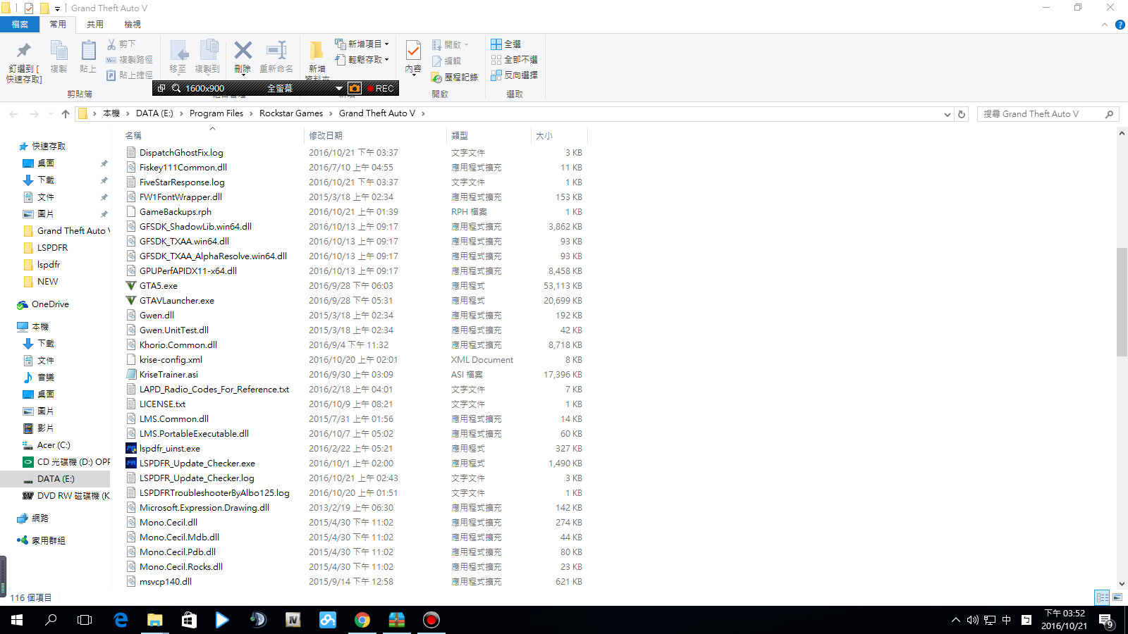
Task: Click the Properties icon with red checkmark
Action: tap(414, 50)
